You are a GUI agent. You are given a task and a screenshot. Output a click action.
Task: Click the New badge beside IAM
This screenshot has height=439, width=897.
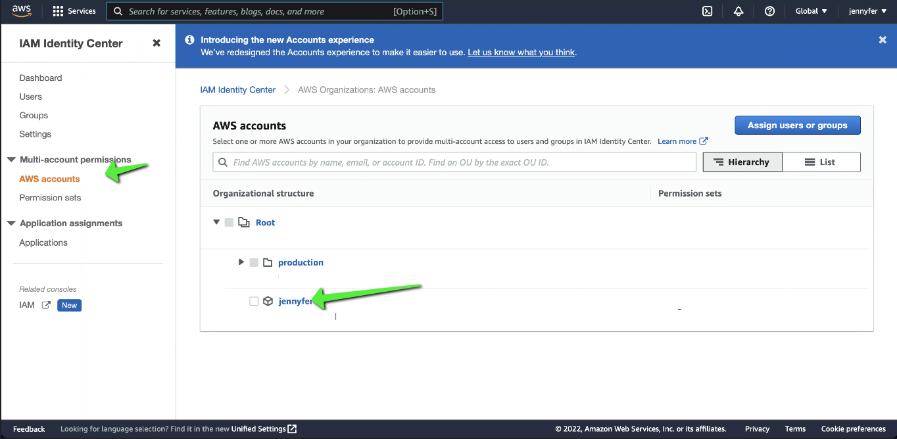point(70,305)
